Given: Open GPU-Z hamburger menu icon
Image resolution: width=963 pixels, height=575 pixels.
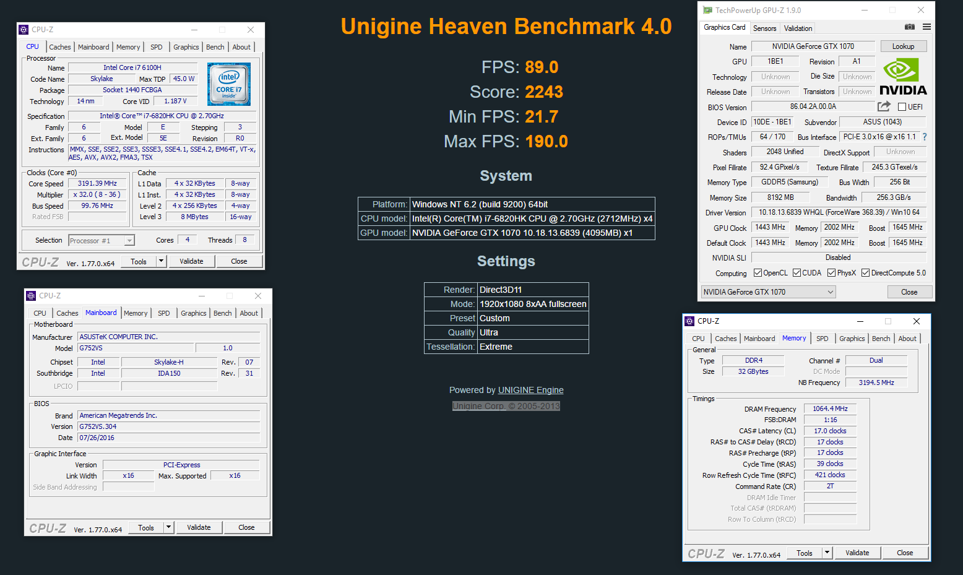Looking at the screenshot, I should point(926,27).
